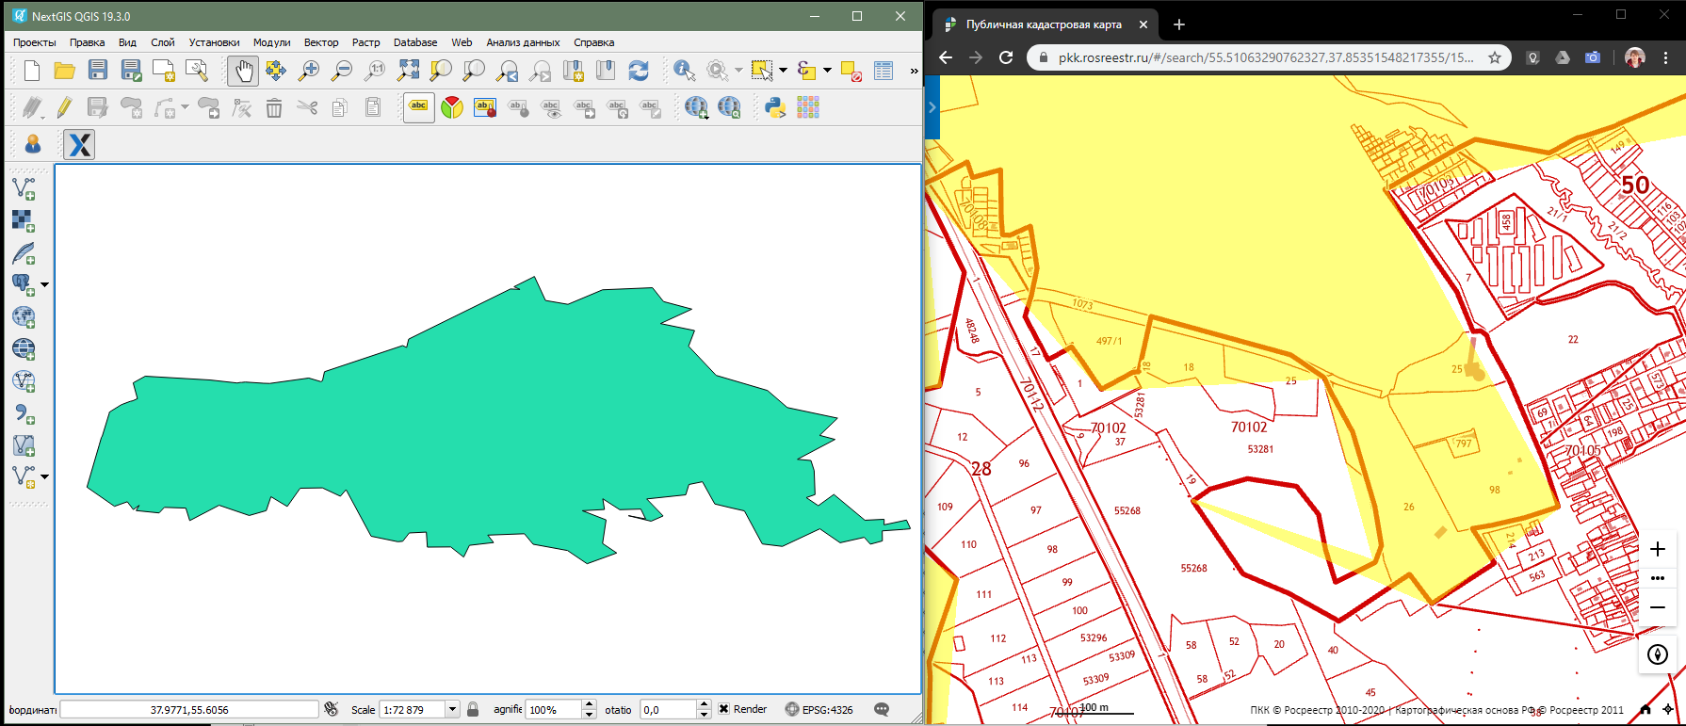This screenshot has height=726, width=1686.
Task: Toggle the layer labeling abc button
Action: tap(419, 107)
